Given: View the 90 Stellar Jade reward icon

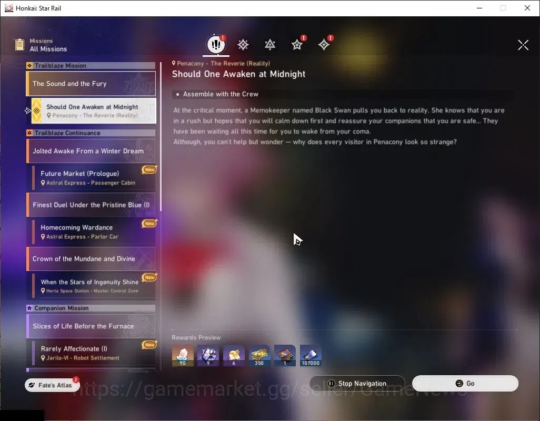Looking at the screenshot, I should coord(183,356).
